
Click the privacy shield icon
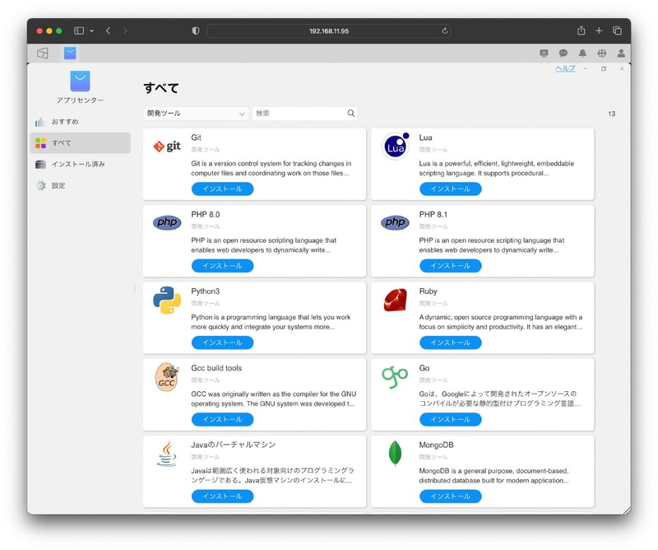pos(196,30)
